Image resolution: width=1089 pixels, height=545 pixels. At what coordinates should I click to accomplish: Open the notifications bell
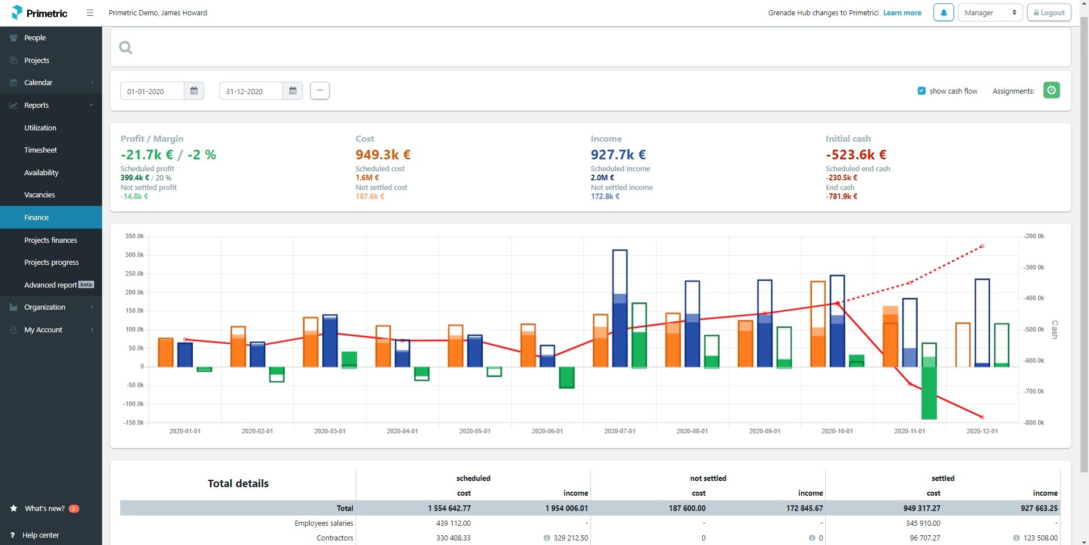tap(944, 12)
